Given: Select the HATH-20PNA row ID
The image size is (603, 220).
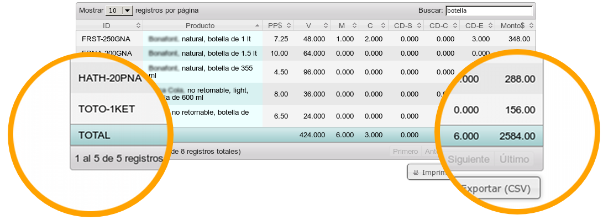Looking at the screenshot, I should (x=111, y=79).
